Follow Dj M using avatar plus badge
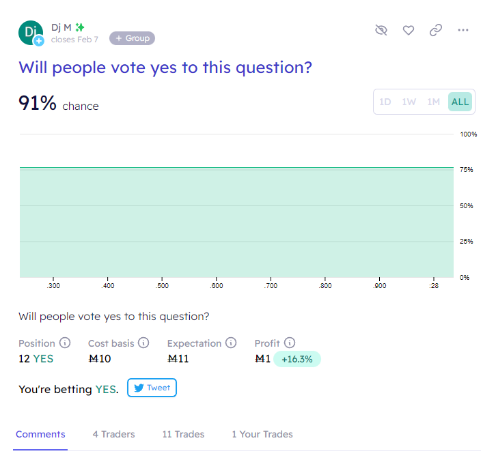Image resolution: width=496 pixels, height=460 pixels. click(39, 41)
